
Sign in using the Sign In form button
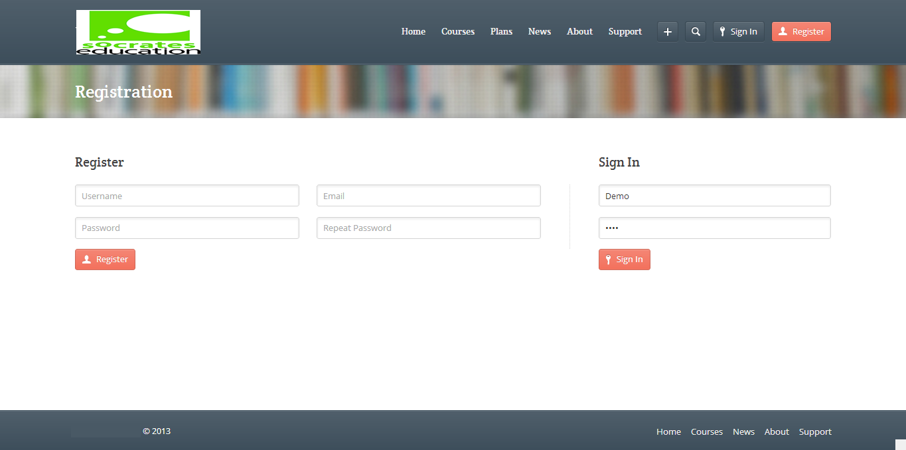(624, 259)
